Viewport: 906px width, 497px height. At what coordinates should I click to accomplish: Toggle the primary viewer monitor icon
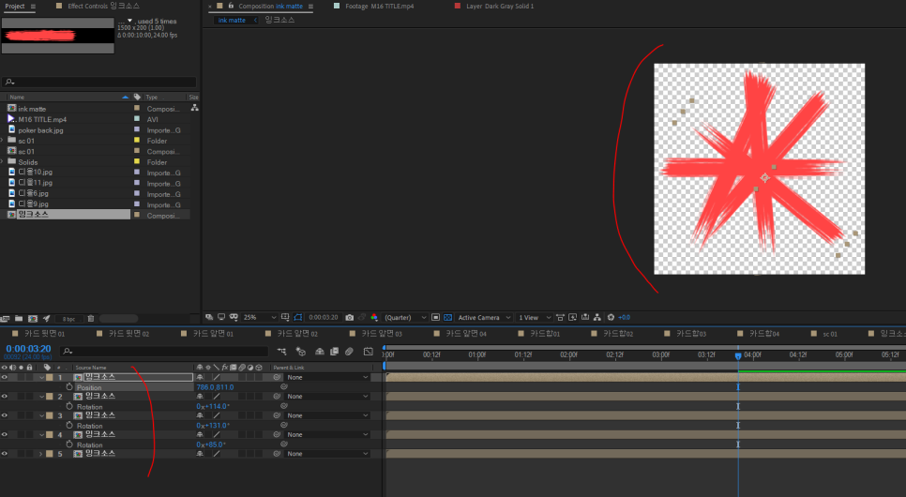click(221, 317)
